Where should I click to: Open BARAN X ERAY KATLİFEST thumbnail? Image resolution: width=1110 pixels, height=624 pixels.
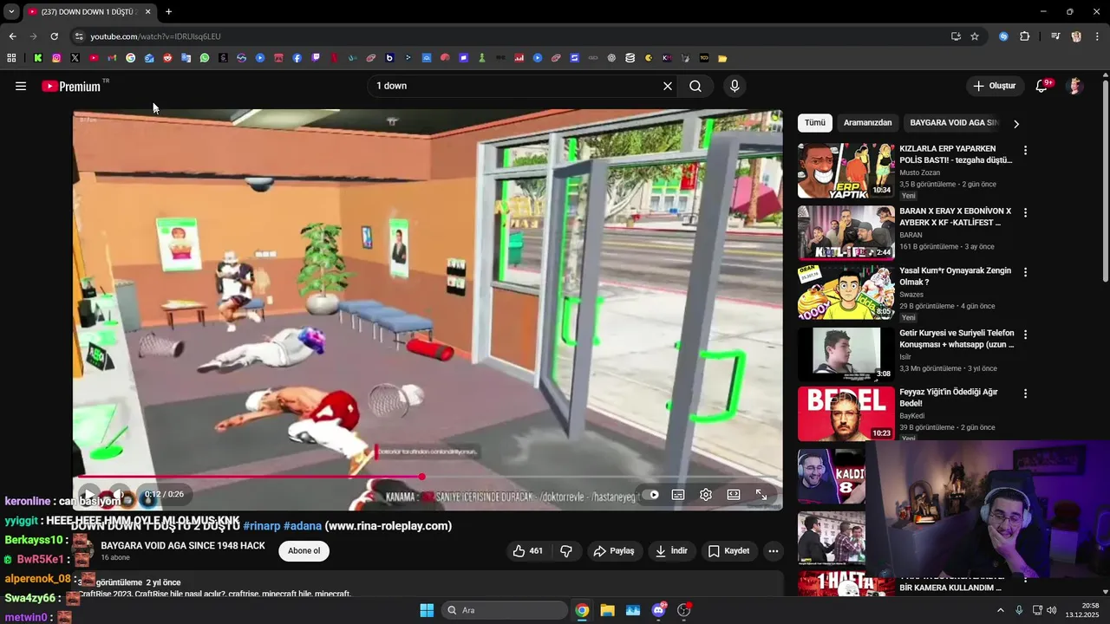(846, 233)
